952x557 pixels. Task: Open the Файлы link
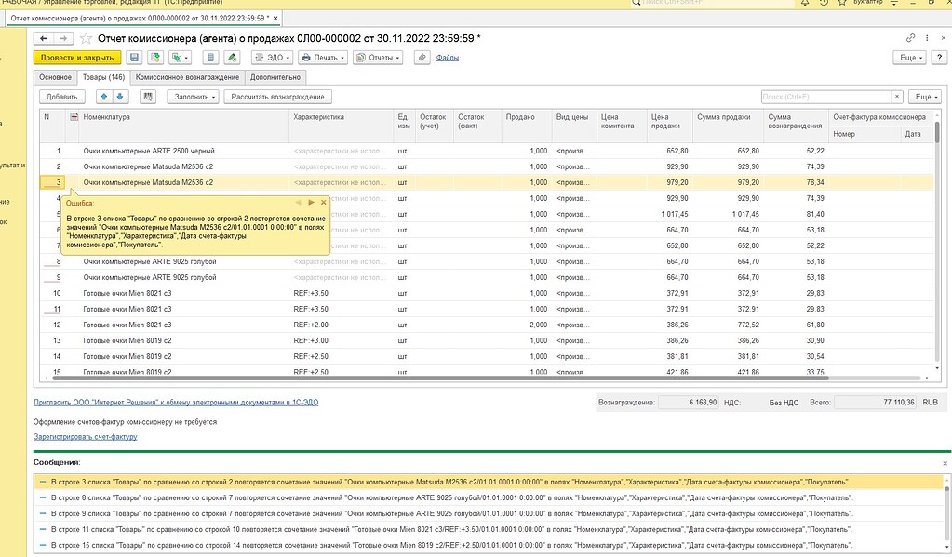click(x=448, y=58)
